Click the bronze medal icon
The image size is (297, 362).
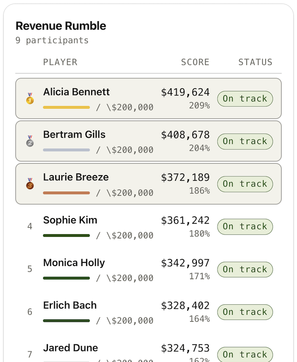(30, 184)
